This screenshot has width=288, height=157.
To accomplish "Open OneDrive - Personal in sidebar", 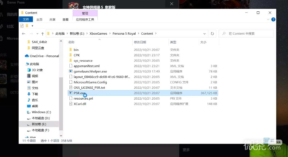I will [x=42, y=56].
